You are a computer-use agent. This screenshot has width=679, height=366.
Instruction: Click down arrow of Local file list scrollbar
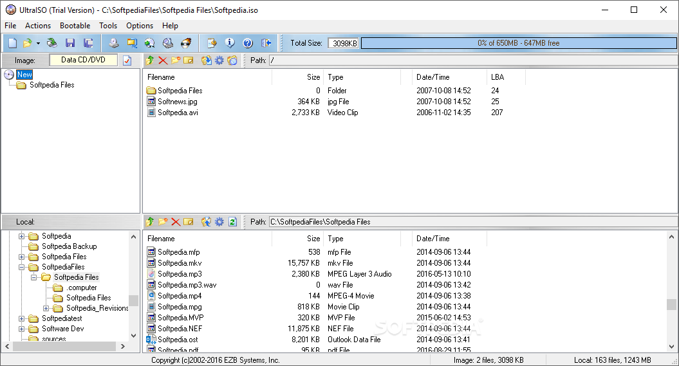(671, 347)
